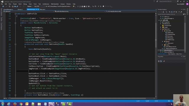Viewport: 189px width, 106px height.
Task: Collapse the OnCreate method code block
Action: click(15, 44)
